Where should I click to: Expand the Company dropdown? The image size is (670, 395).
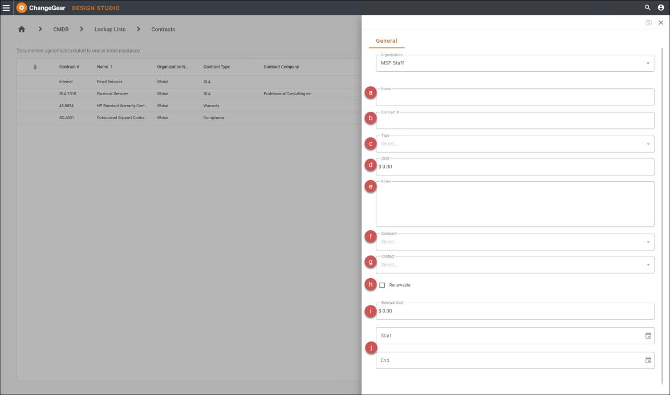pos(648,242)
